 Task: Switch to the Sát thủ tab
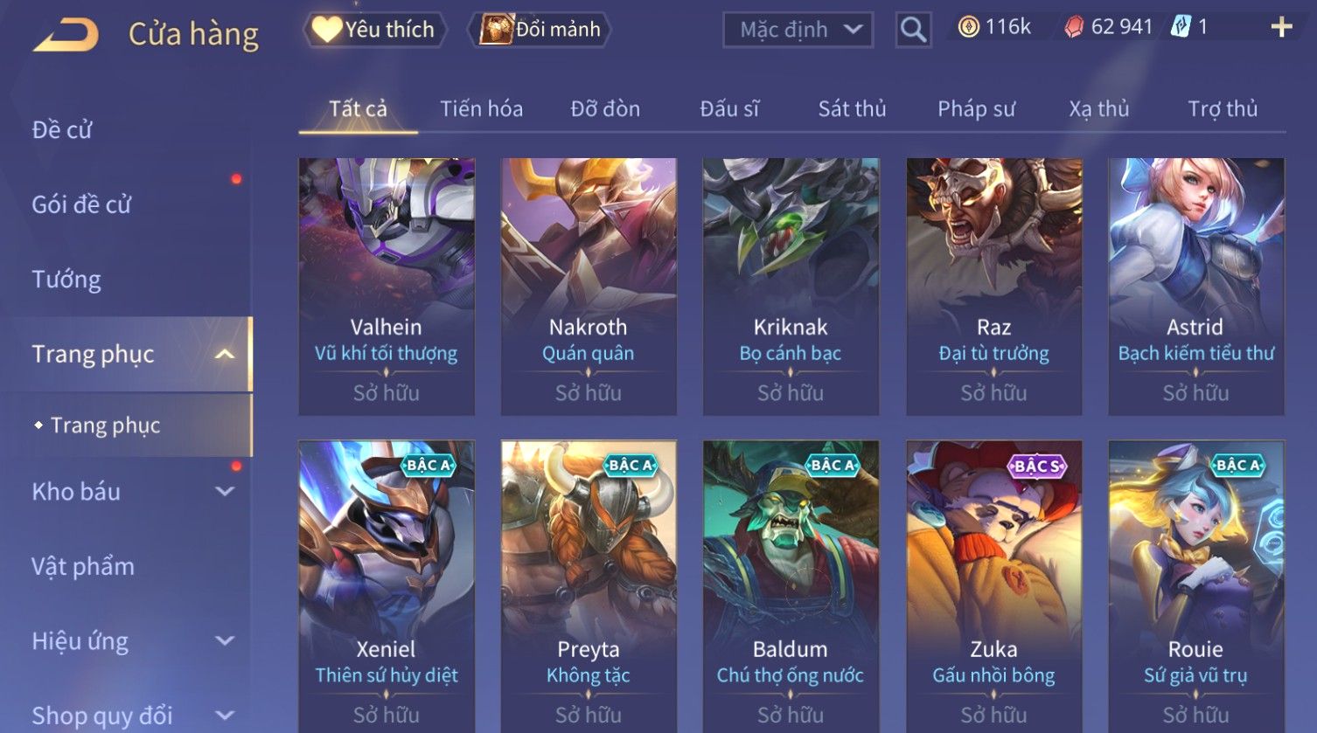[852, 108]
